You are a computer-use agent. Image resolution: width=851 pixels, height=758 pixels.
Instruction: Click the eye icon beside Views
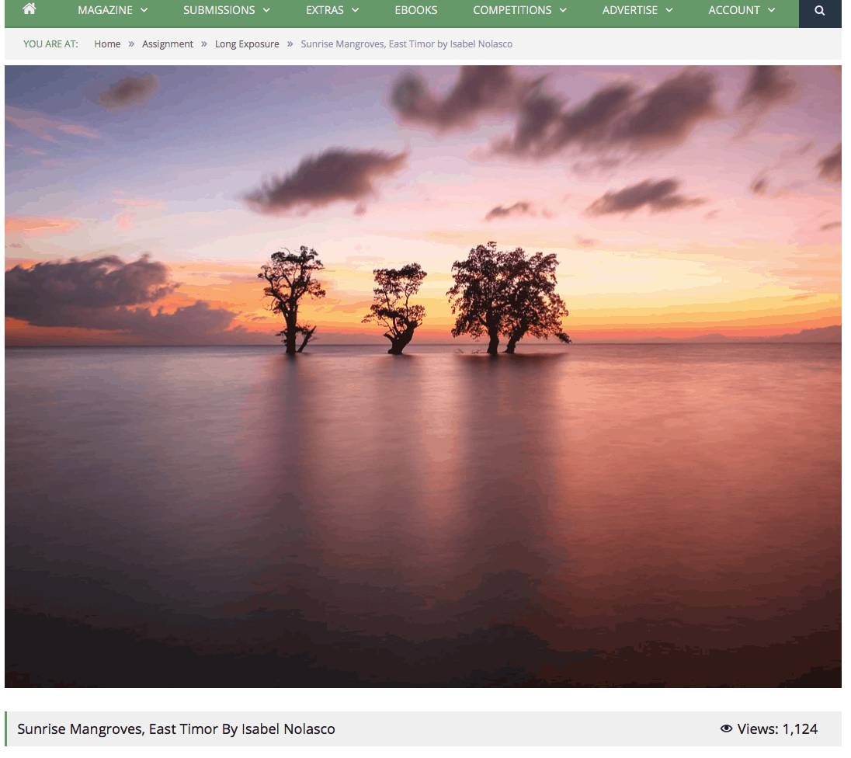(x=726, y=728)
